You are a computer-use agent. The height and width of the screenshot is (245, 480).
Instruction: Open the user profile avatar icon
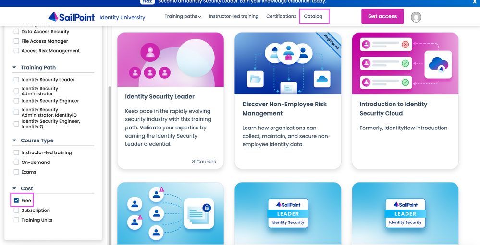[x=416, y=17]
